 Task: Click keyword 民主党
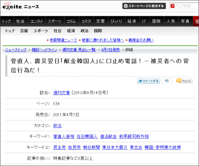click(59, 147)
